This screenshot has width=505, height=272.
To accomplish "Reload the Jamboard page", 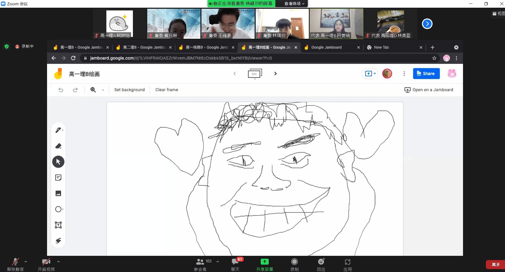I will 73,58.
